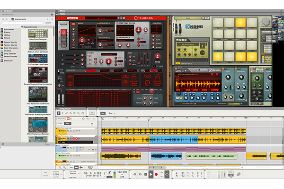The image size is (284, 189).
Task: Click the metronome Click icon in transport
Action: (110, 173)
